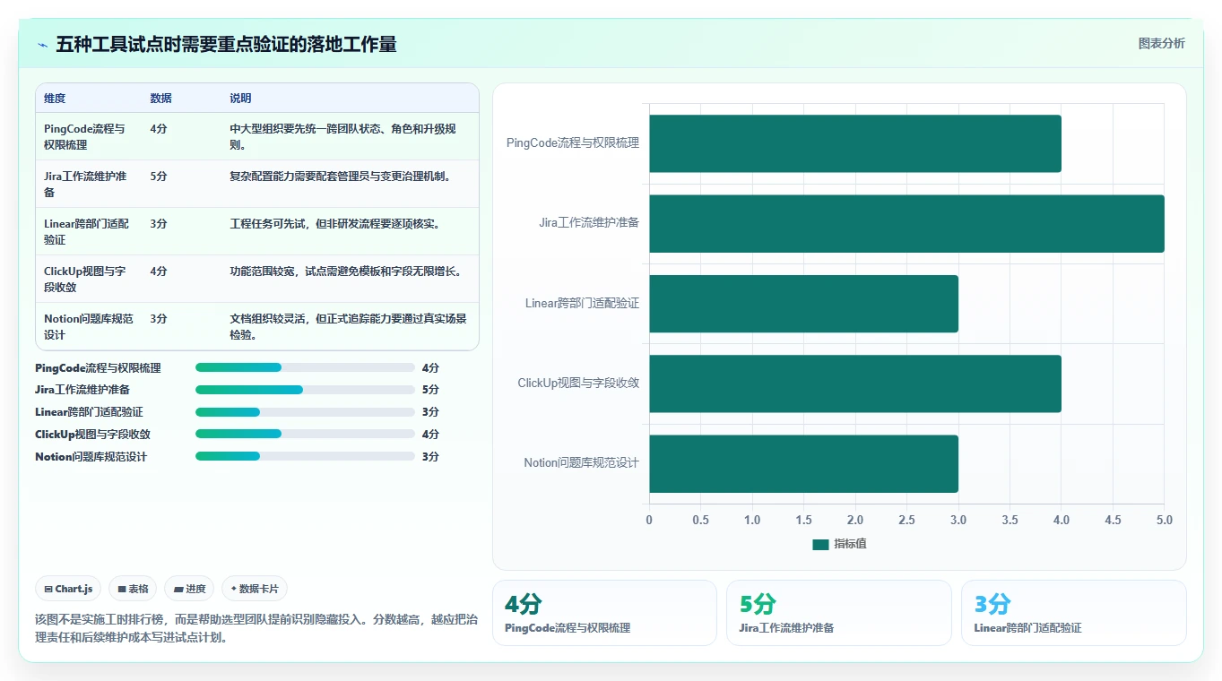Click the Jira工作流维护准备 progress bar
The width and height of the screenshot is (1222, 681).
305,390
